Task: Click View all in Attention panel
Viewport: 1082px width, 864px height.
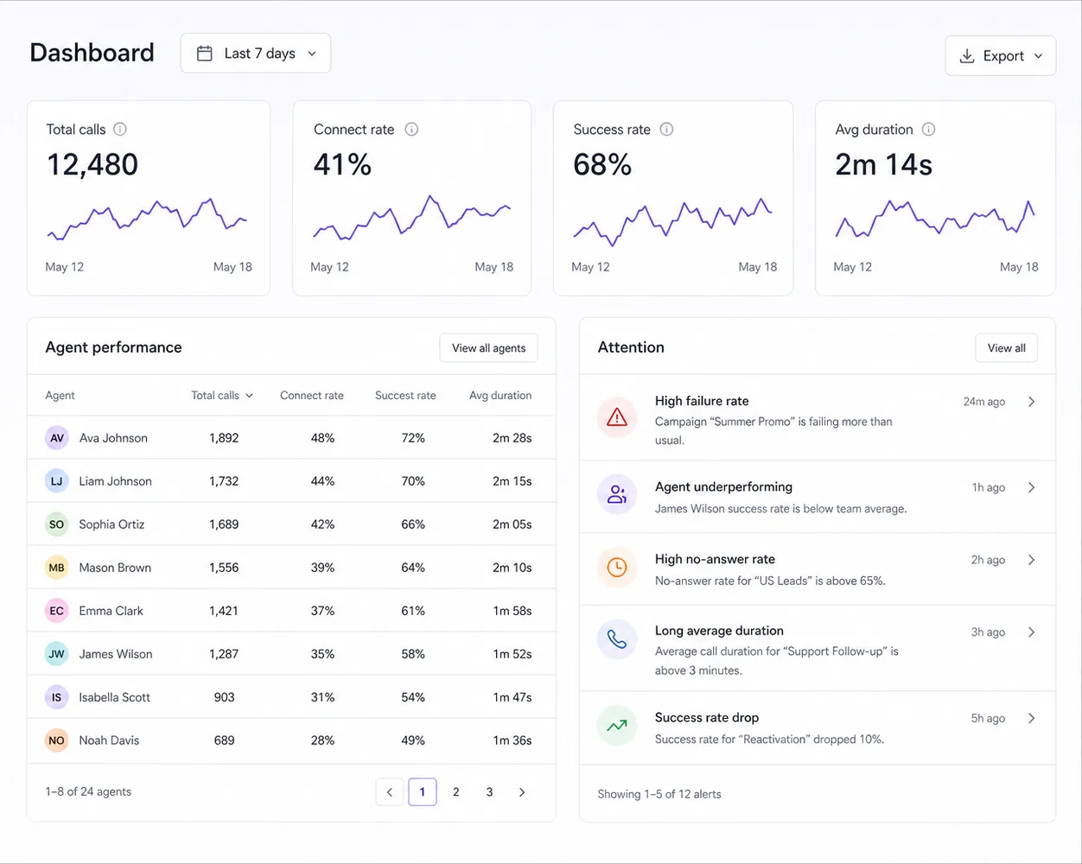Action: pos(1006,348)
